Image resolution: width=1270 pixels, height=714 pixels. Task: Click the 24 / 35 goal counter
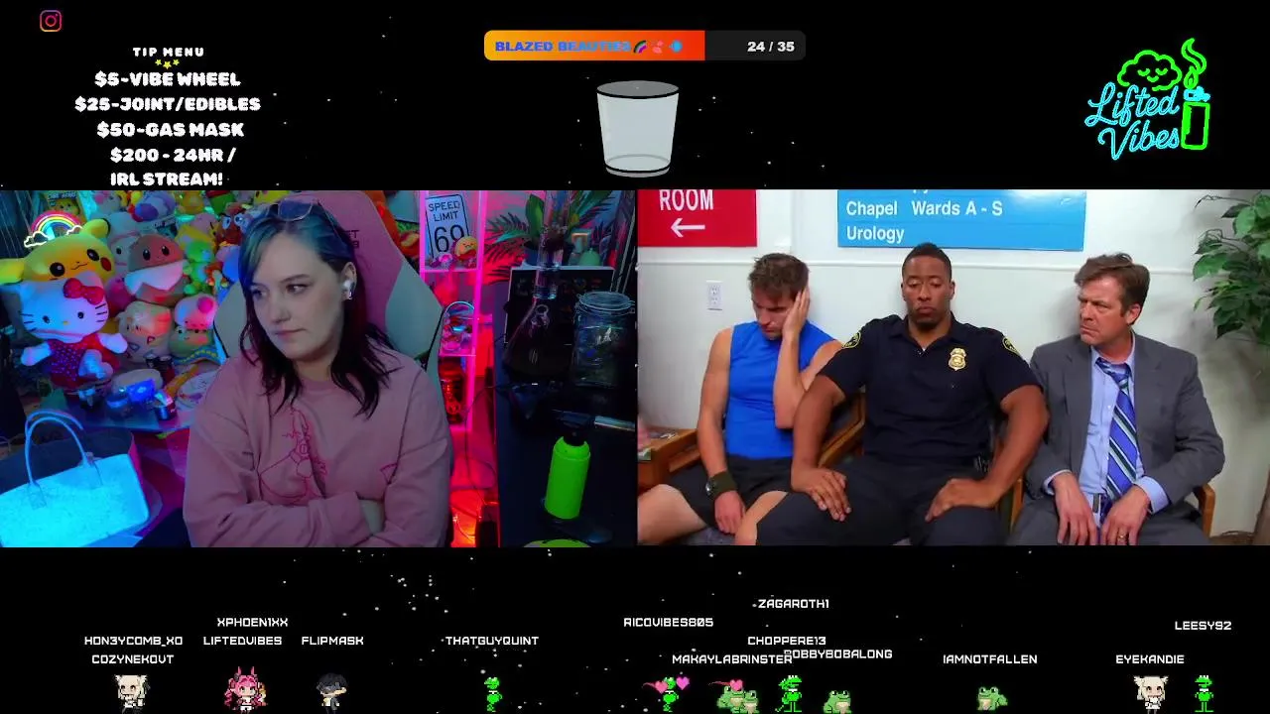coord(771,47)
